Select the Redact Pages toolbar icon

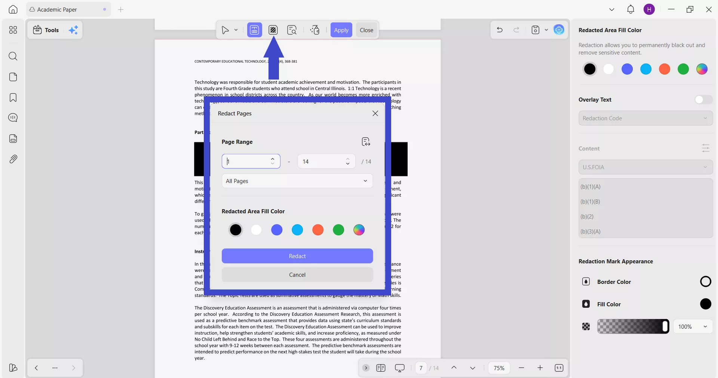click(x=273, y=30)
